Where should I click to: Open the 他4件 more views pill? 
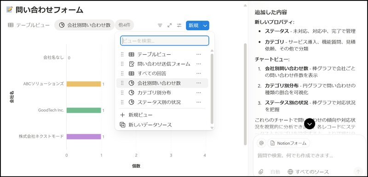124,25
